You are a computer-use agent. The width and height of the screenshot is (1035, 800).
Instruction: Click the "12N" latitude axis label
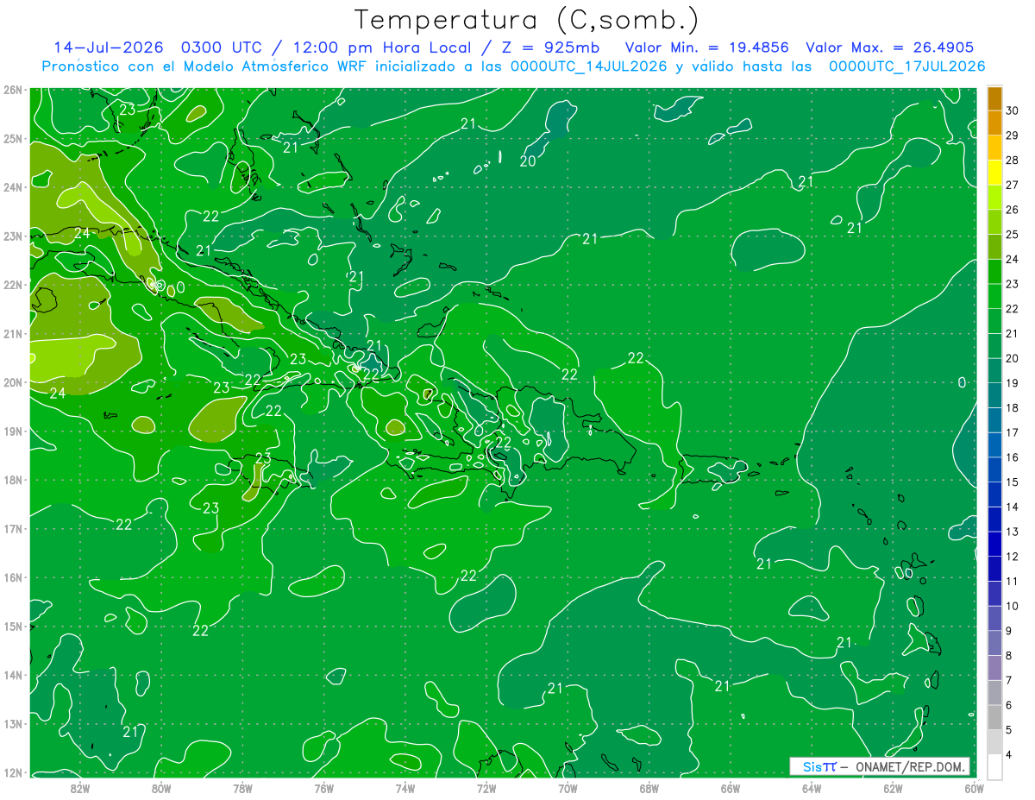[12, 772]
